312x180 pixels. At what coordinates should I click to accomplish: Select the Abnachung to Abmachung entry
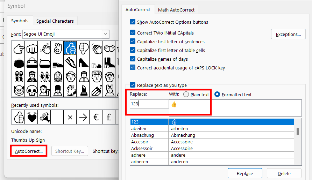click(212, 135)
